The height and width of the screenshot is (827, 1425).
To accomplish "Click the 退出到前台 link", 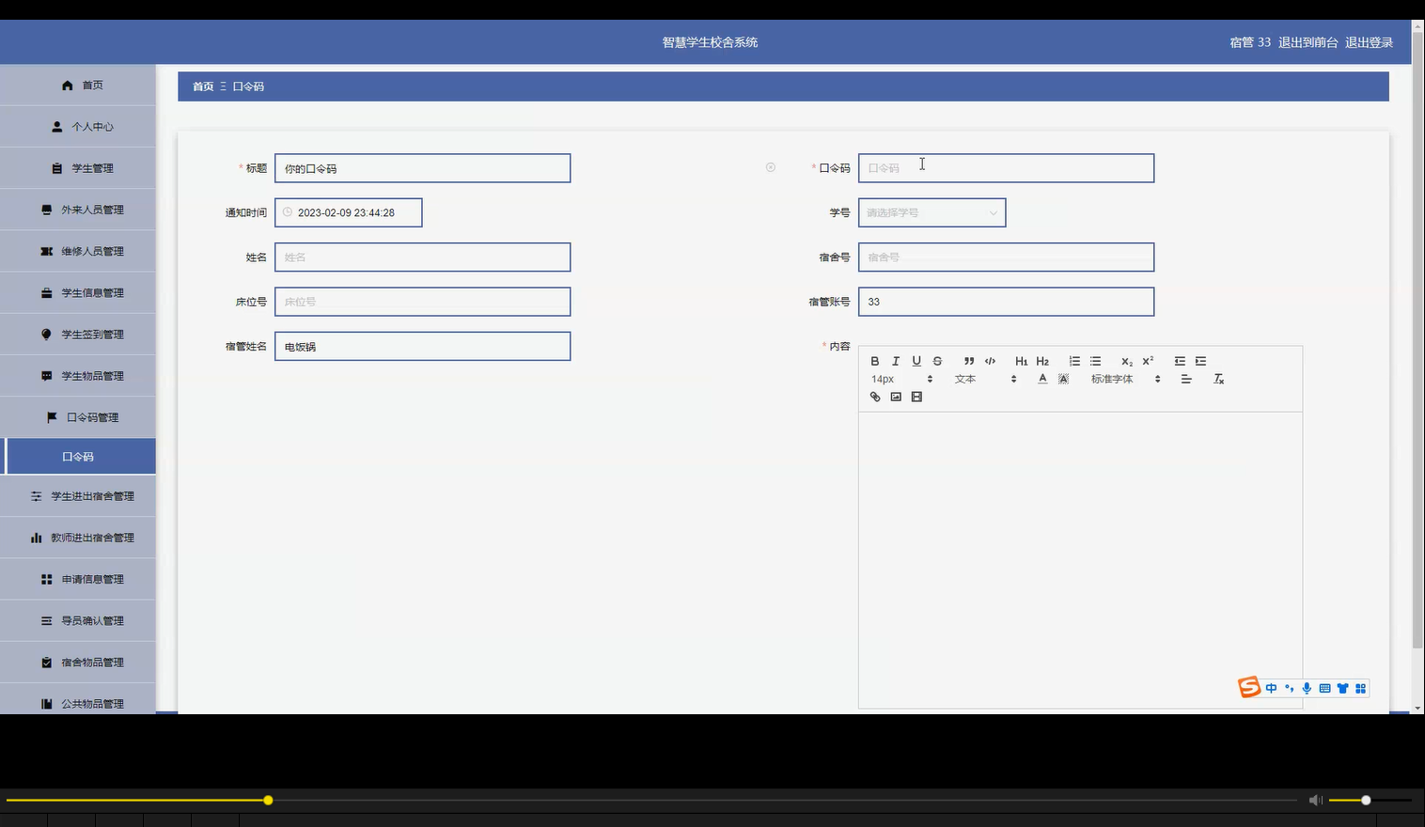I will tap(1308, 42).
